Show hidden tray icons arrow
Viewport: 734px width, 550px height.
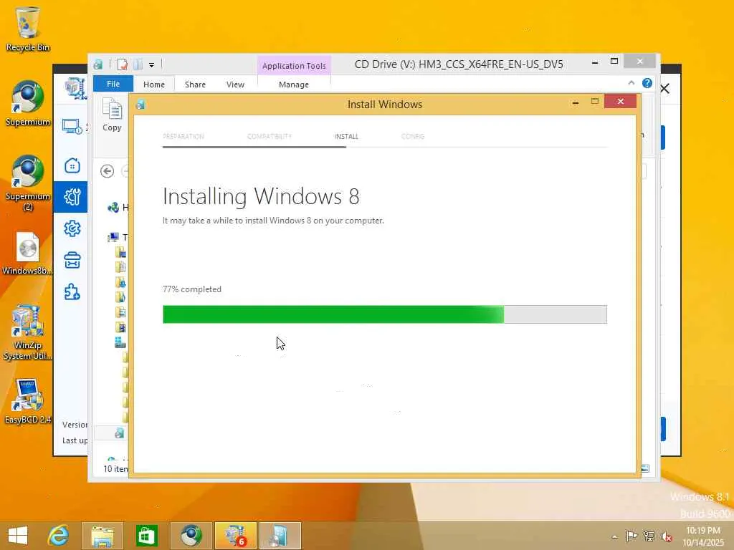coord(614,537)
